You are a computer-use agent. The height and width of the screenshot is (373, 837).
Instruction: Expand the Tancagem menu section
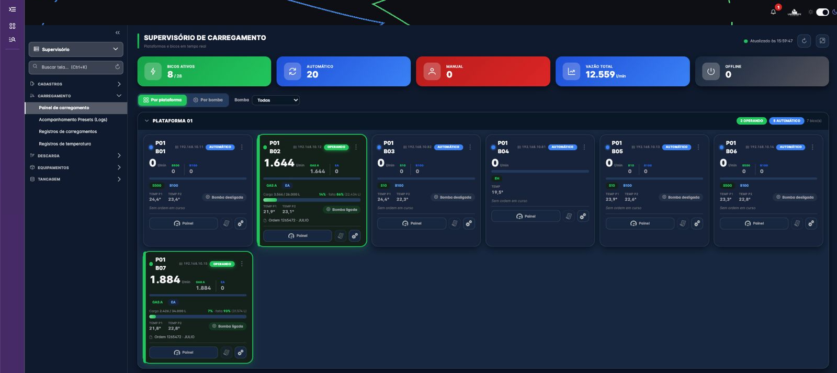76,179
